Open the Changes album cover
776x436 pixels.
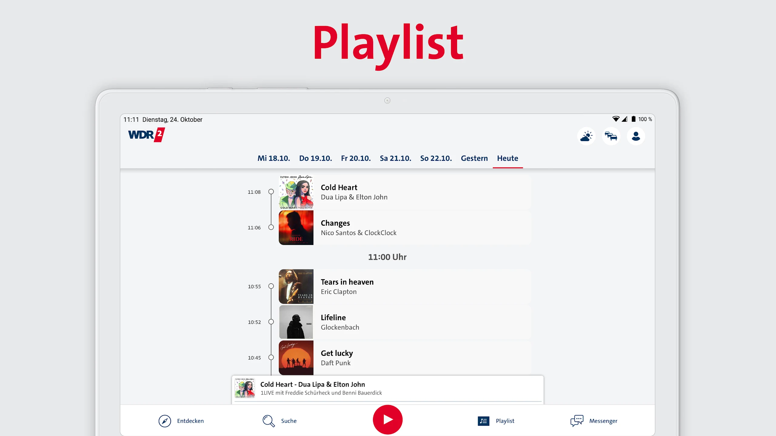point(296,228)
